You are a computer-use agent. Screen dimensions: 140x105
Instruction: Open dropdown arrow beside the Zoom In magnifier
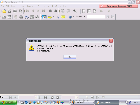79,11
